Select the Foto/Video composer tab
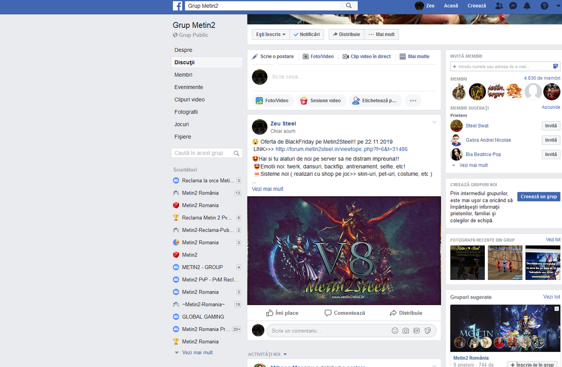The image size is (562, 367). [318, 56]
